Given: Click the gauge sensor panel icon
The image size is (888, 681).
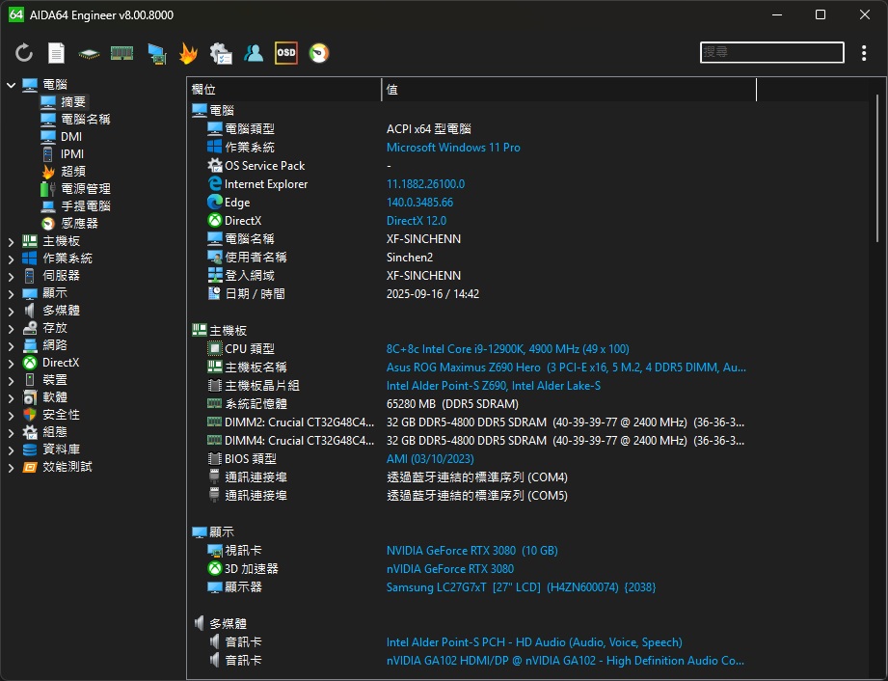Looking at the screenshot, I should pos(319,53).
